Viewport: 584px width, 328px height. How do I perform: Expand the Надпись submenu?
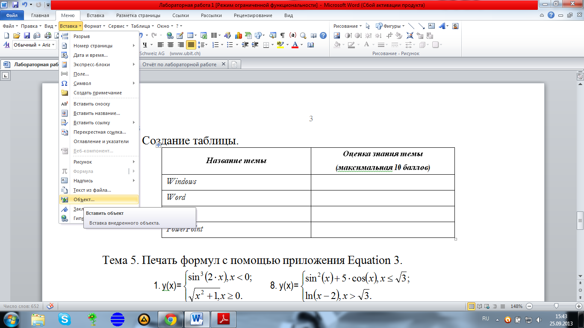[x=99, y=181]
